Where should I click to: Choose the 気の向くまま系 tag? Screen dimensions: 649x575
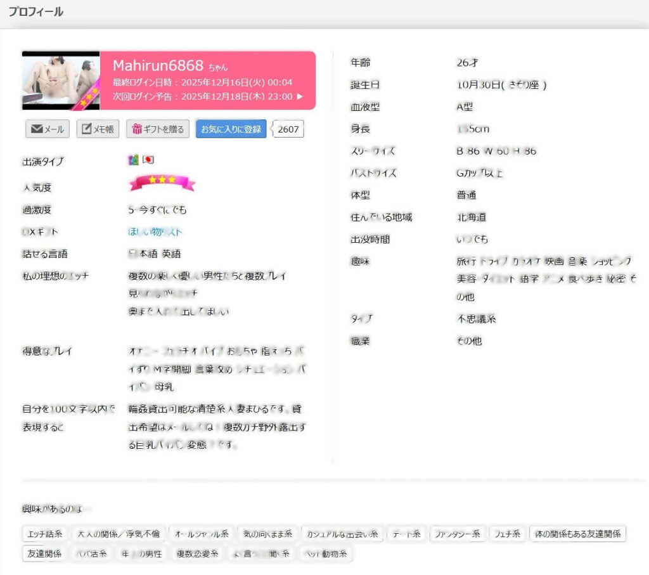coord(267,534)
